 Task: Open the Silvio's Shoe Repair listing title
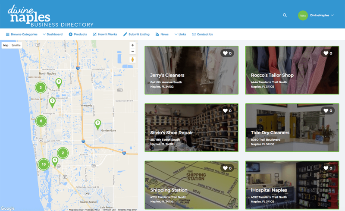click(x=171, y=133)
